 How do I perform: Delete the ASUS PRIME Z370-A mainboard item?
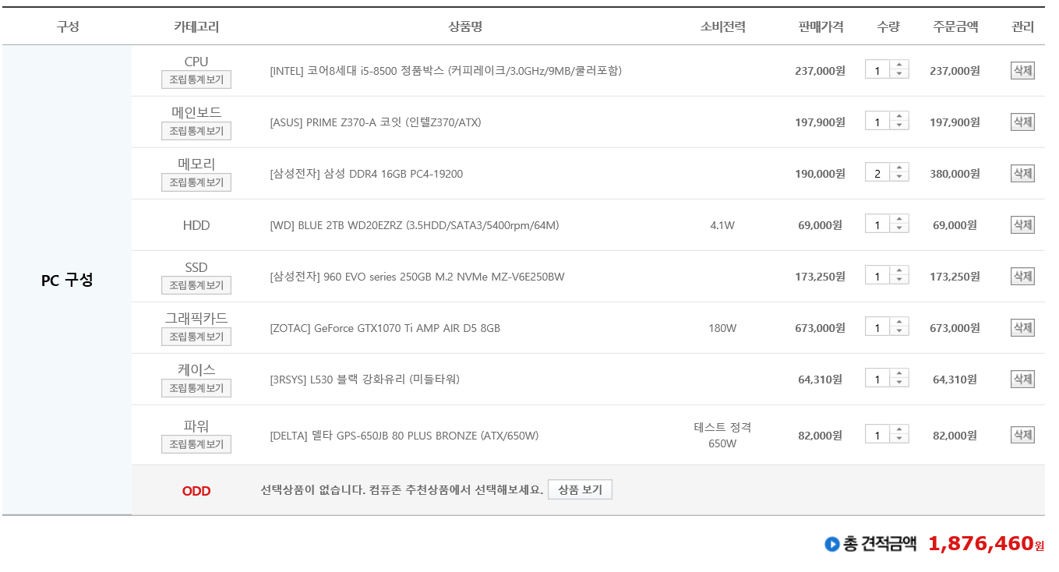1022,122
